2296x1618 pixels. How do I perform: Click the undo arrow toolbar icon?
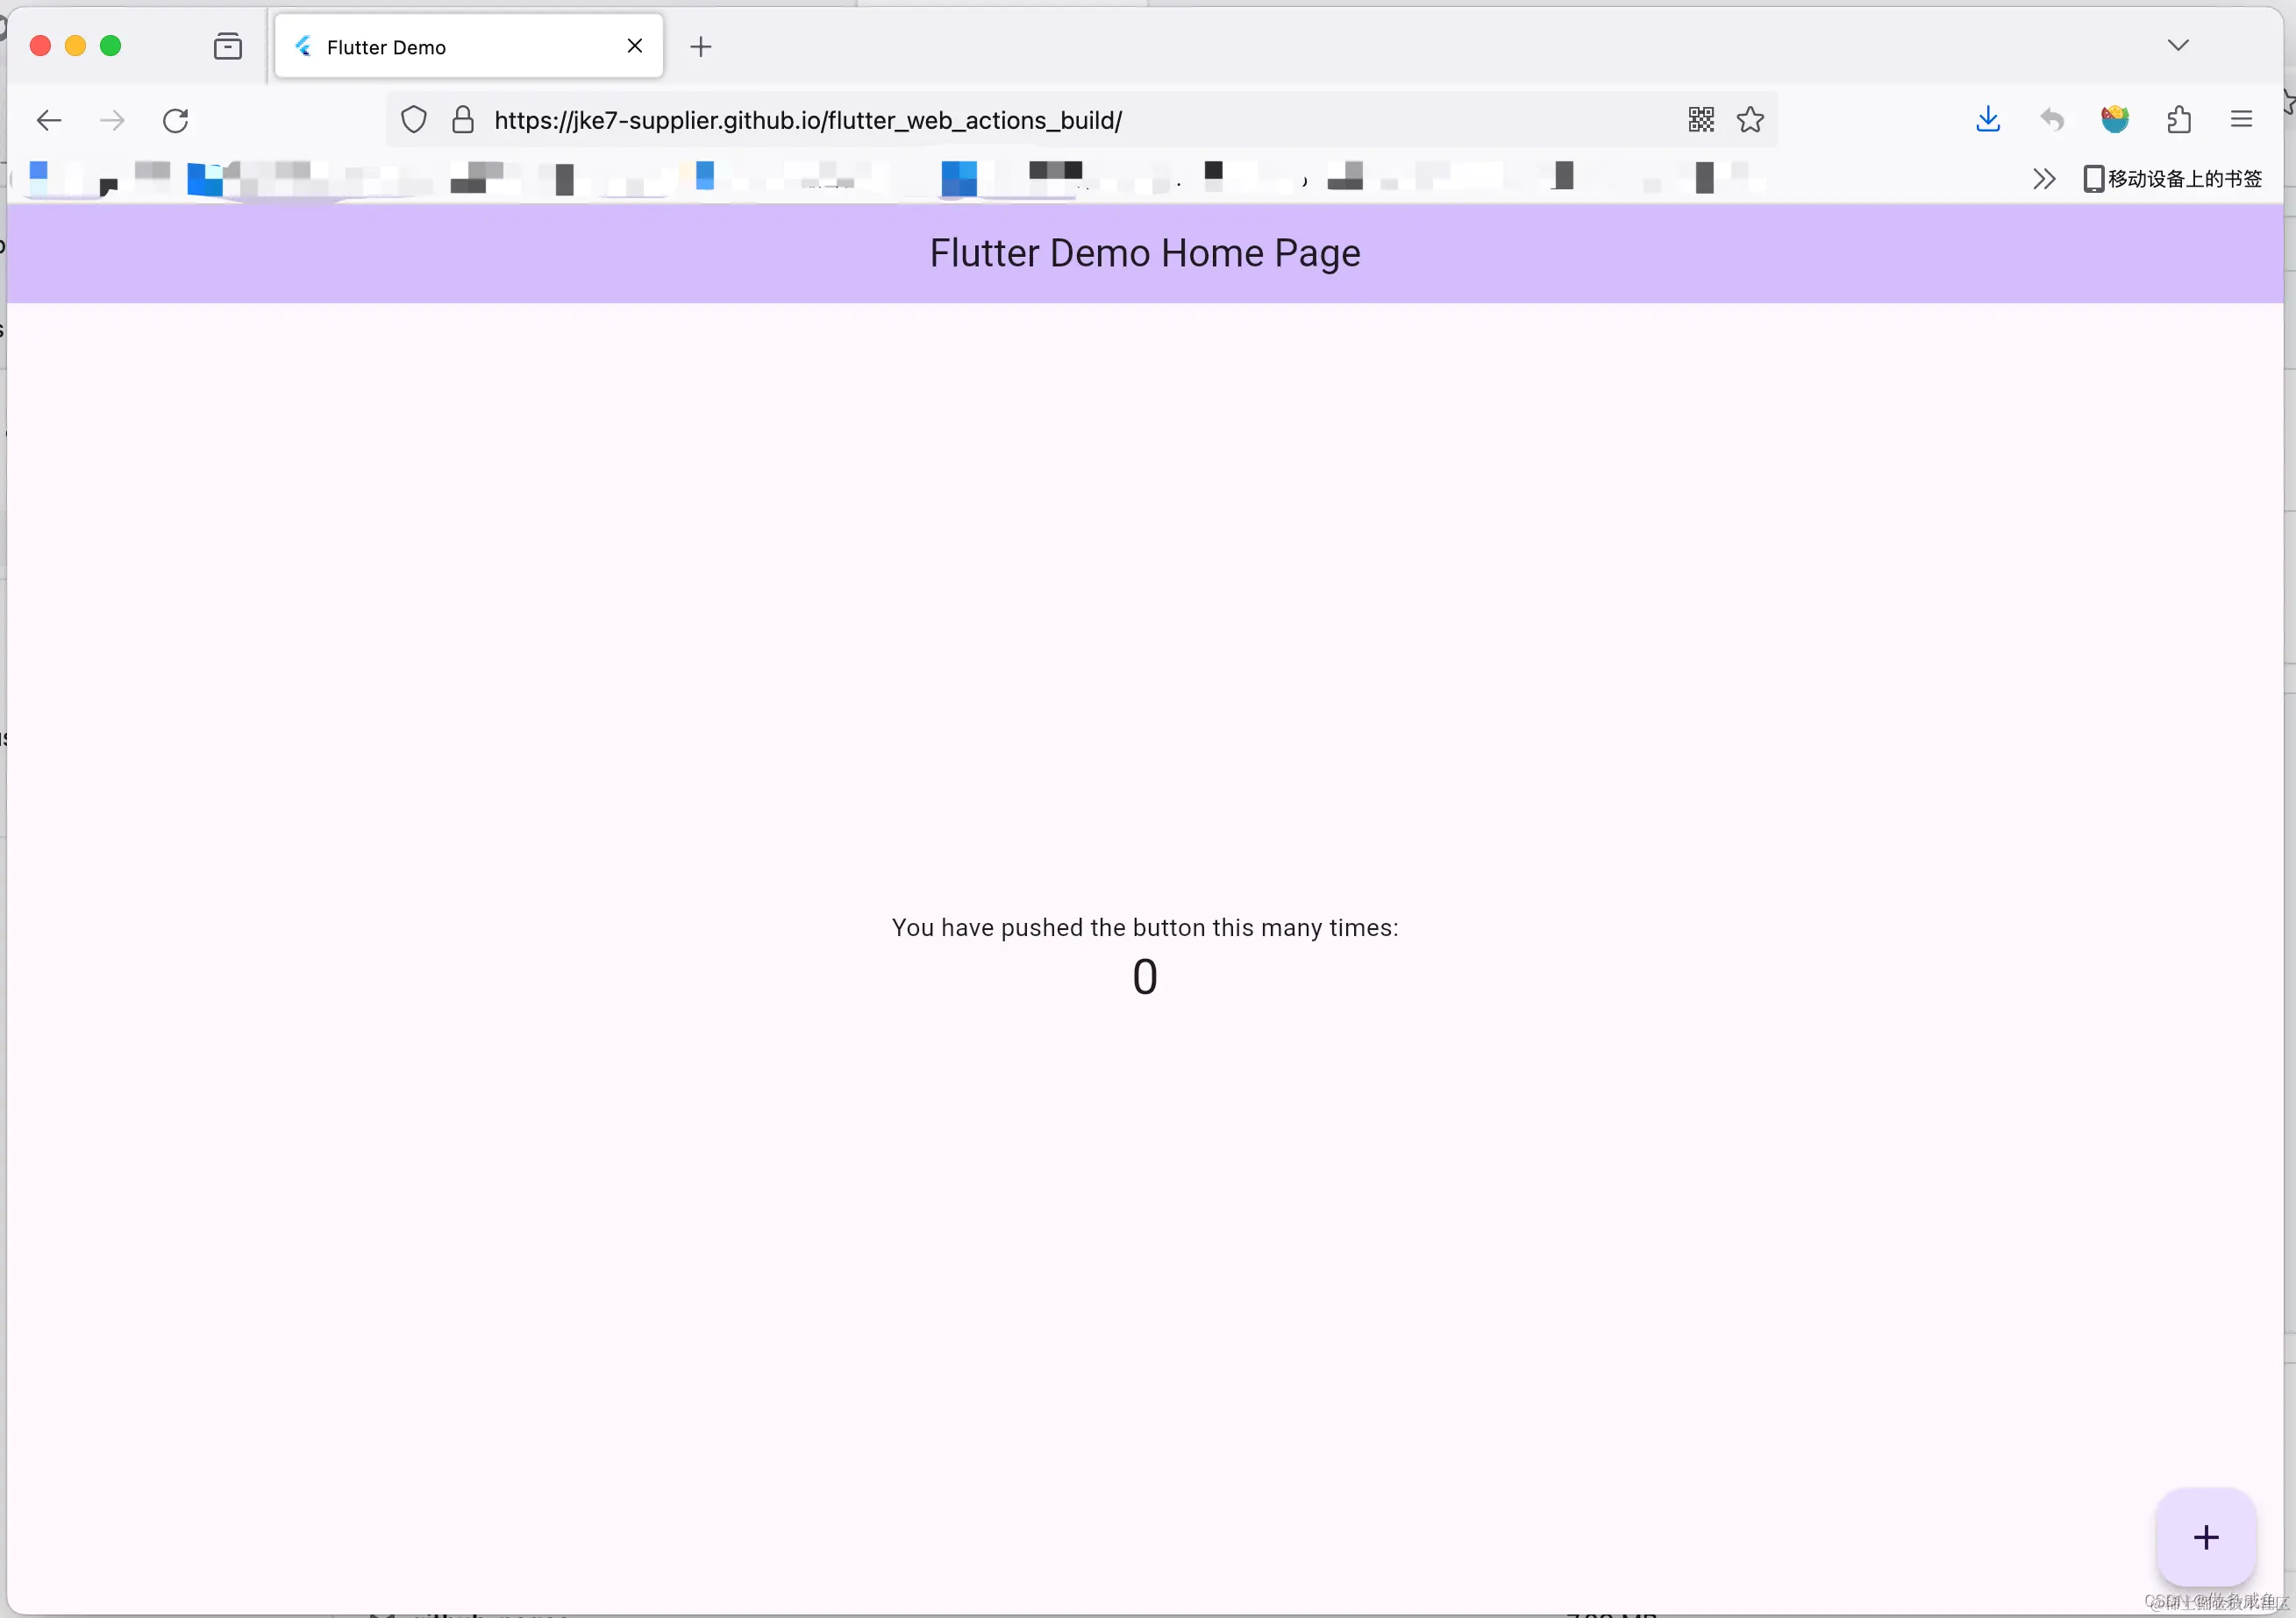click(x=2052, y=121)
